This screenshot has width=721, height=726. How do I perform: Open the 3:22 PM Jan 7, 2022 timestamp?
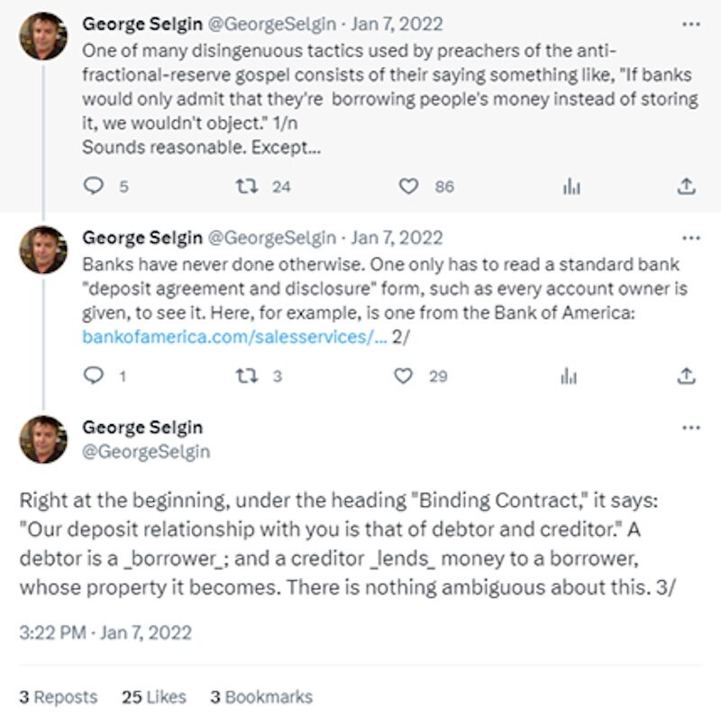(x=105, y=632)
